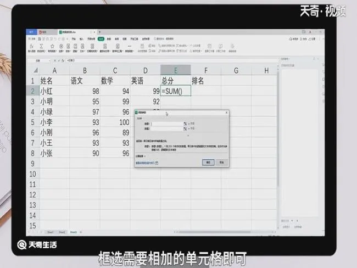Select the first sheet tab at bottom
Viewport: 357px width, 268px height.
[51, 232]
